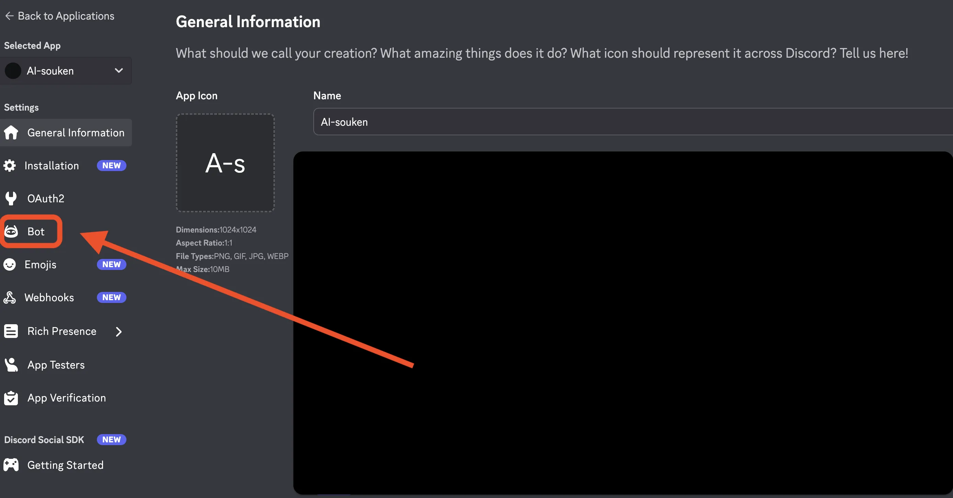Image resolution: width=953 pixels, height=498 pixels.
Task: Select AI-souken app avatar circle
Action: point(13,71)
